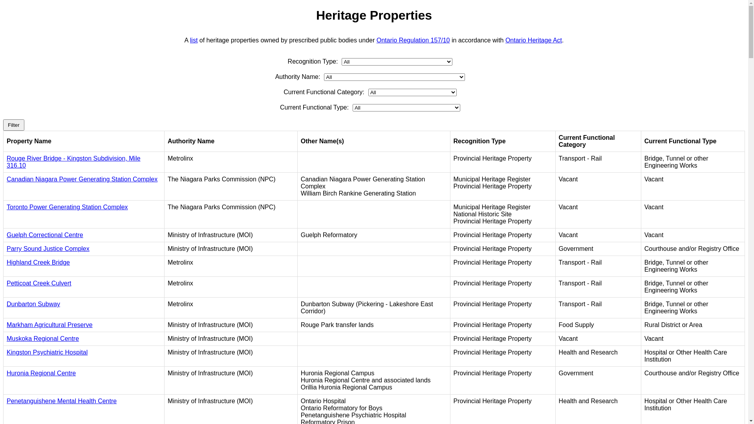This screenshot has height=424, width=754.
Task: Open Toronto Power Generating Station Complex link
Action: [67, 207]
